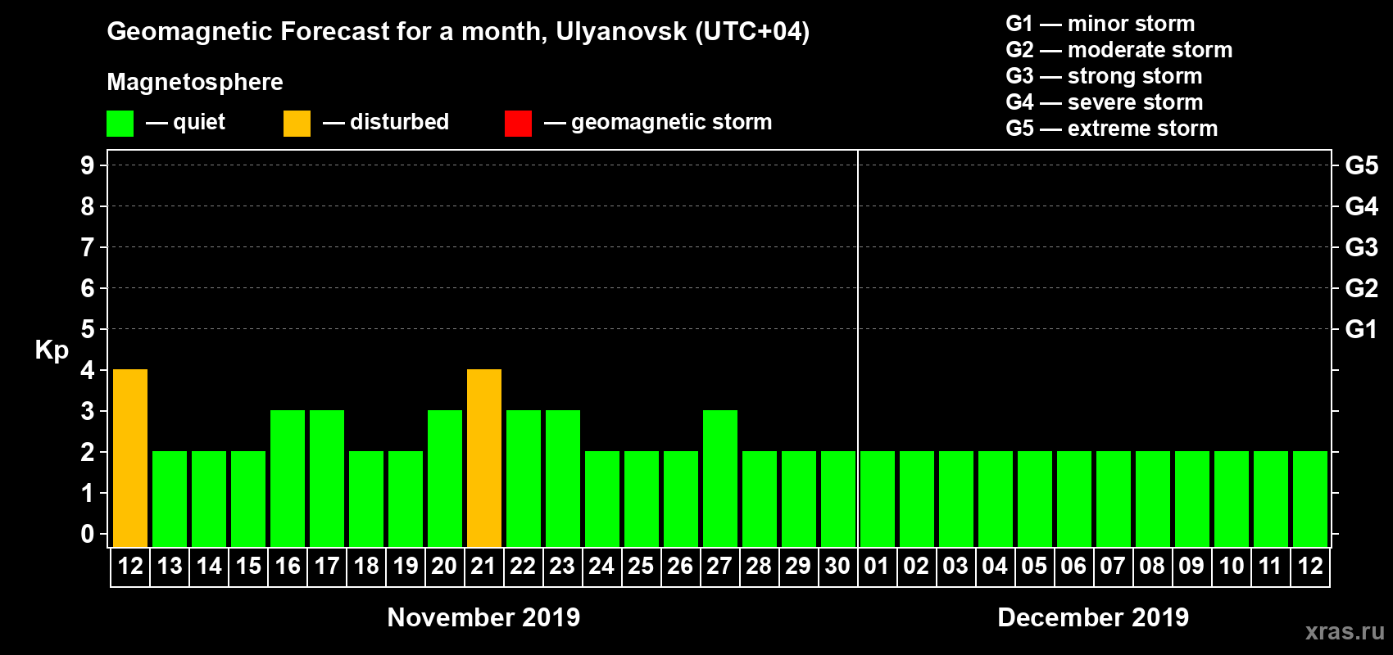Click the Kp axis label

52,350
